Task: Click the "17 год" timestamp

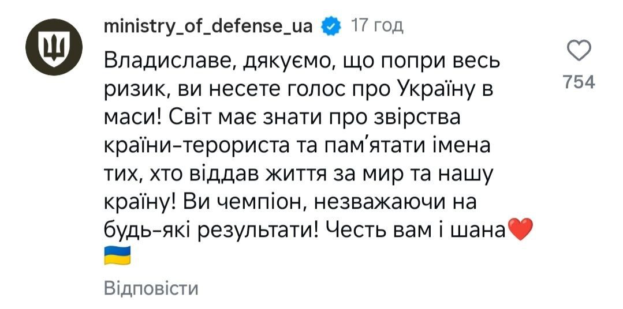Action: tap(378, 26)
